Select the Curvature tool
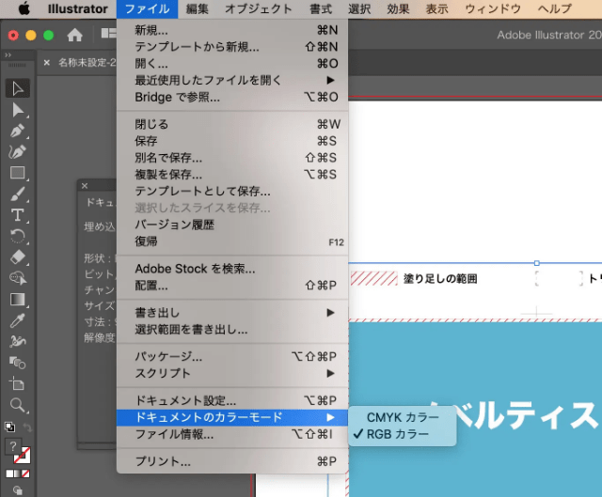 pyautogui.click(x=17, y=152)
